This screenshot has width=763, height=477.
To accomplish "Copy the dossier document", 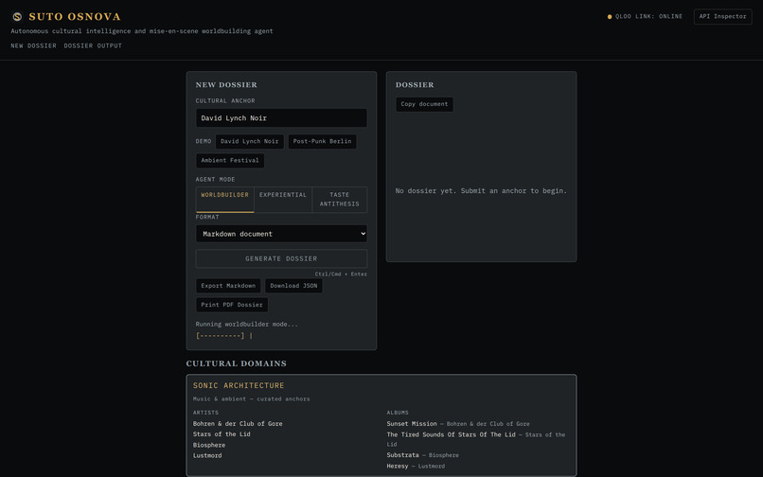I will 424,104.
